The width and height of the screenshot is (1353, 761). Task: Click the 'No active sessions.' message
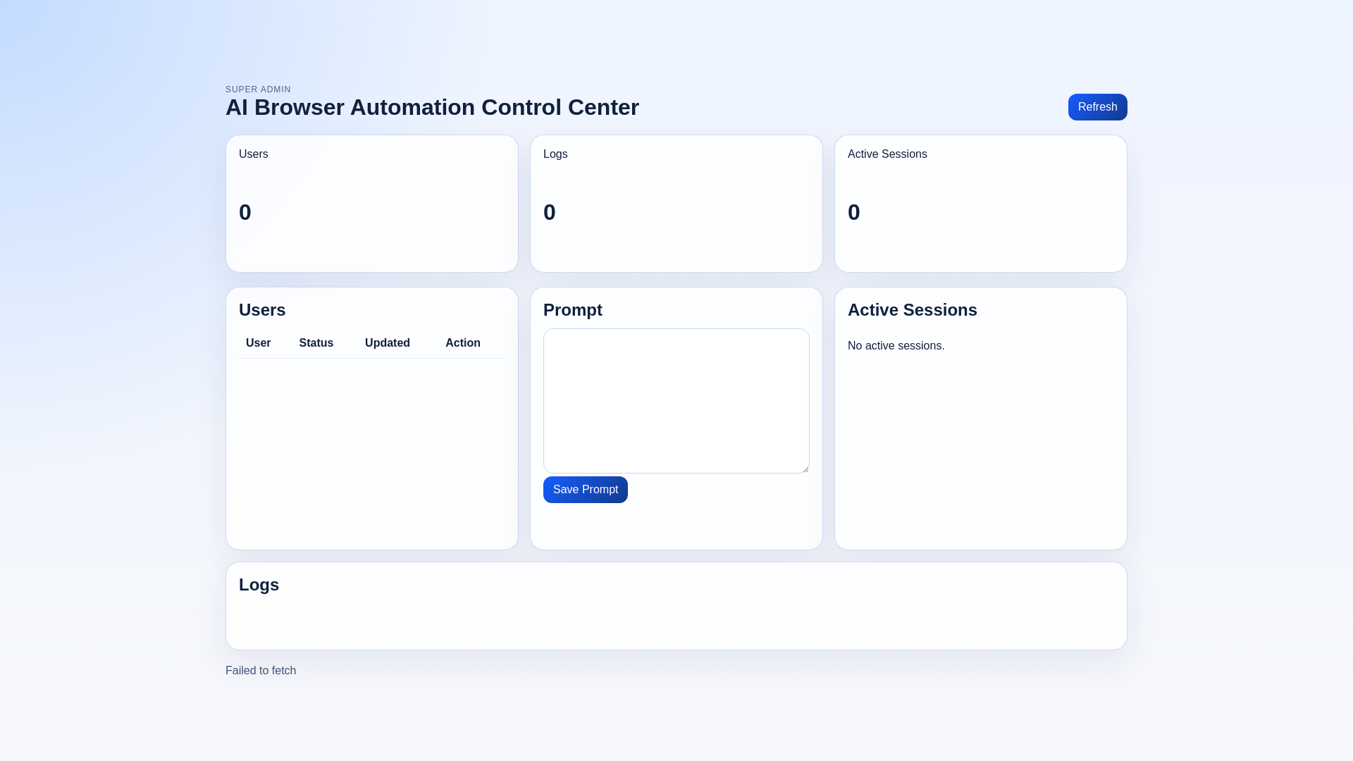point(896,346)
